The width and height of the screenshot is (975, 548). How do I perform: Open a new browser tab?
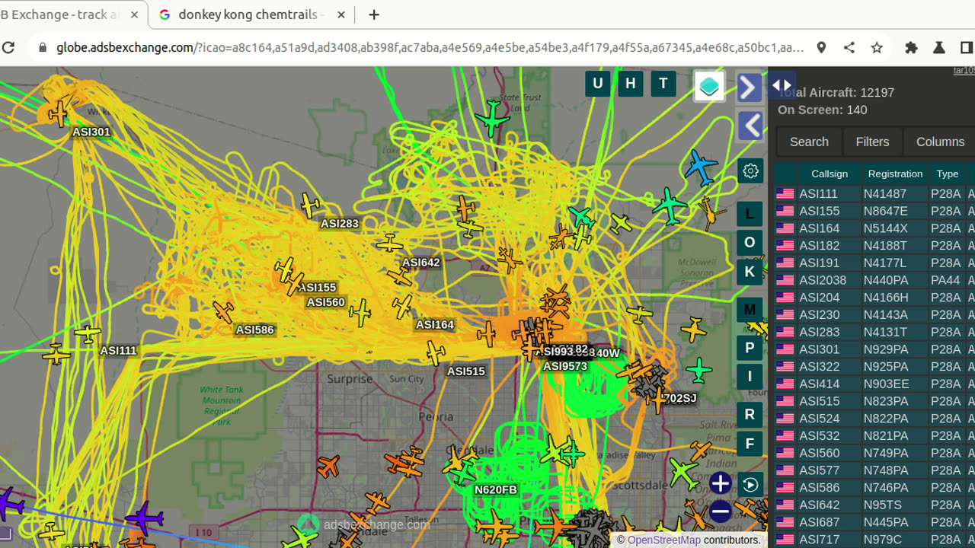374,14
